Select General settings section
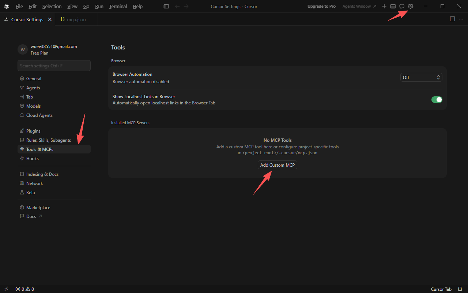 [54, 79]
